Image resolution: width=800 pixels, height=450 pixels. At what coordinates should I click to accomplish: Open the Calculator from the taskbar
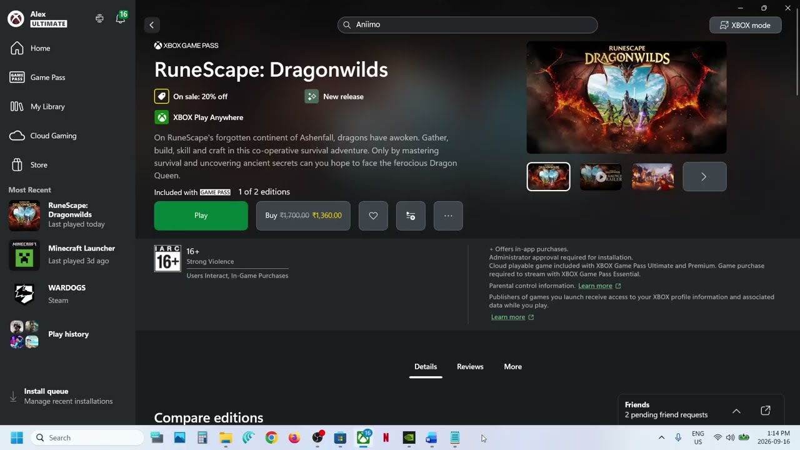pyautogui.click(x=202, y=438)
